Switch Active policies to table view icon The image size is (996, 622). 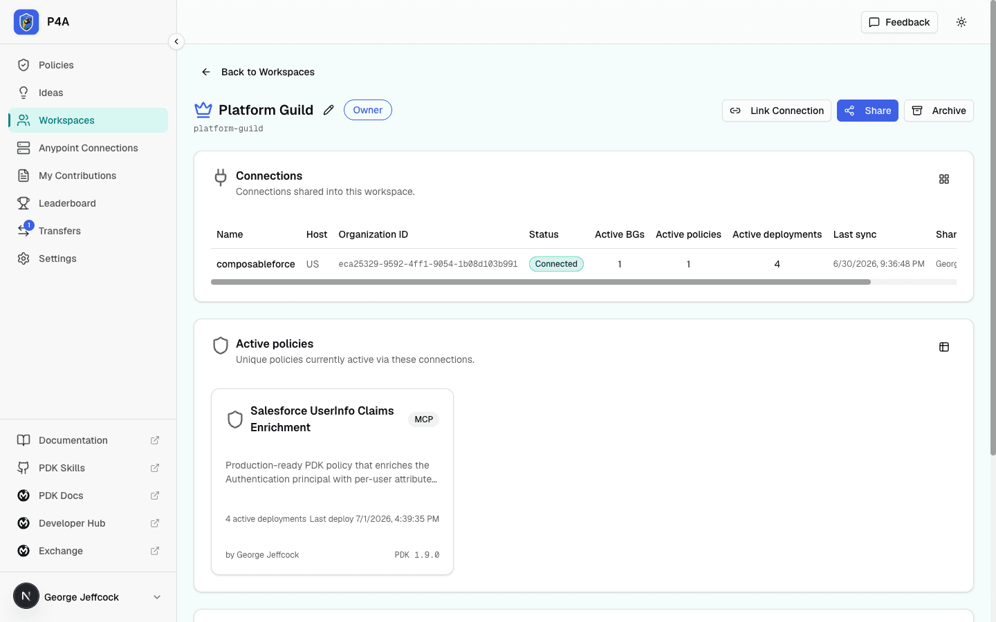click(x=944, y=347)
